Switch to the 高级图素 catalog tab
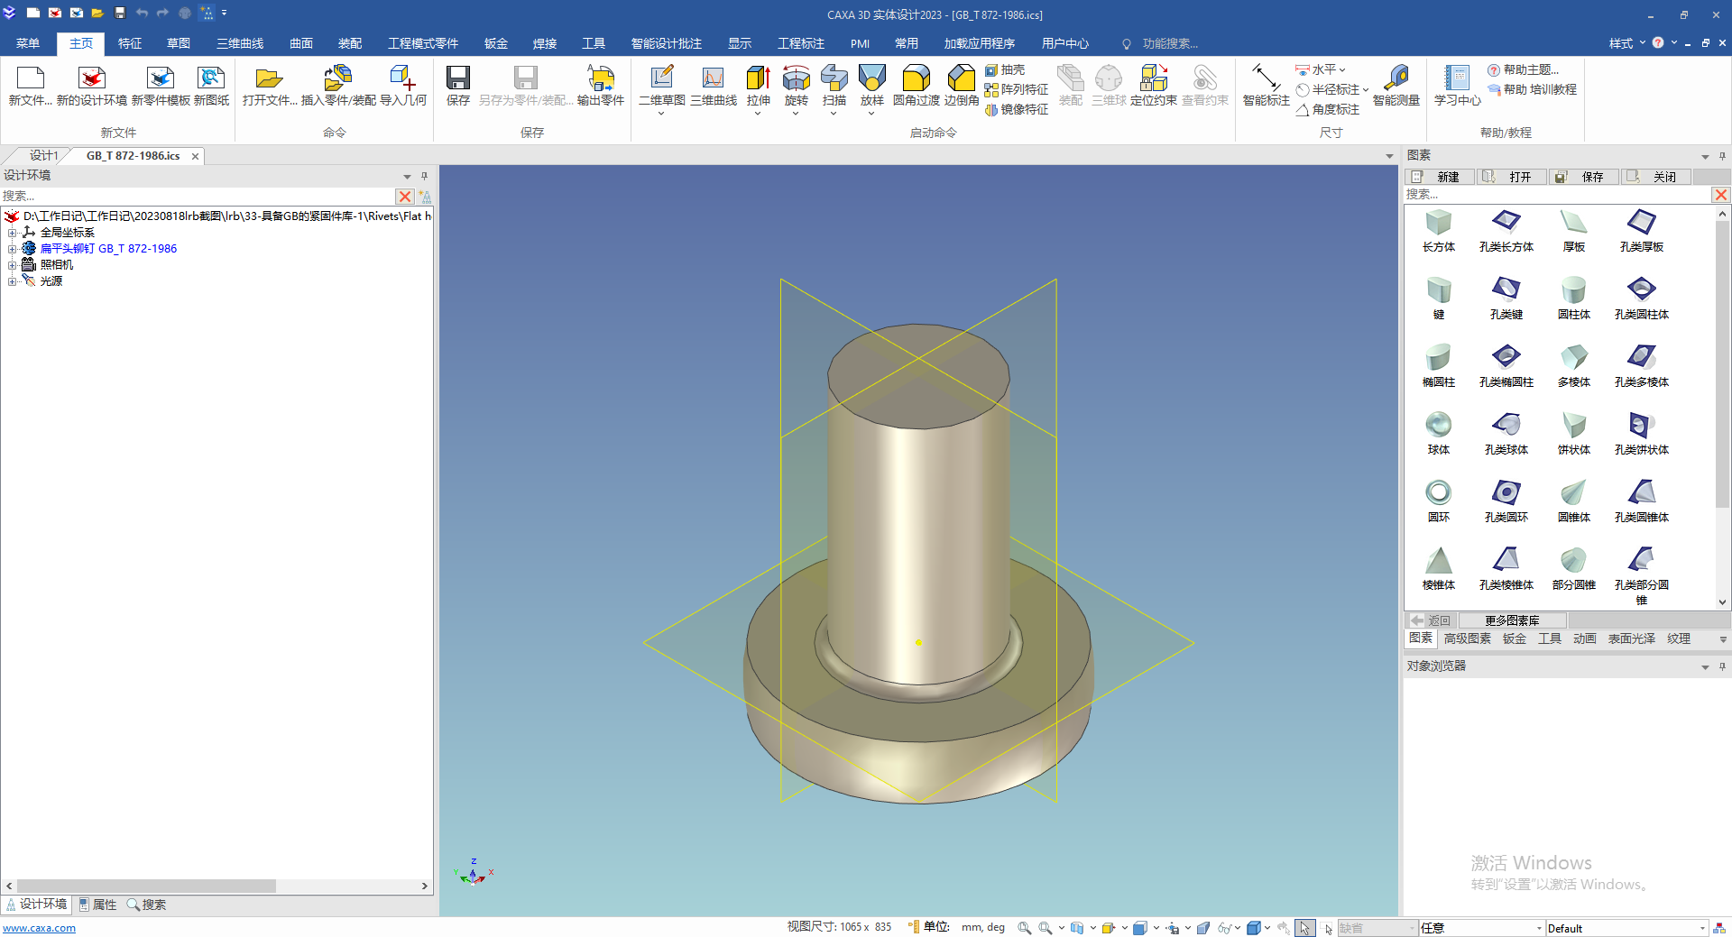The image size is (1732, 937). tap(1467, 638)
